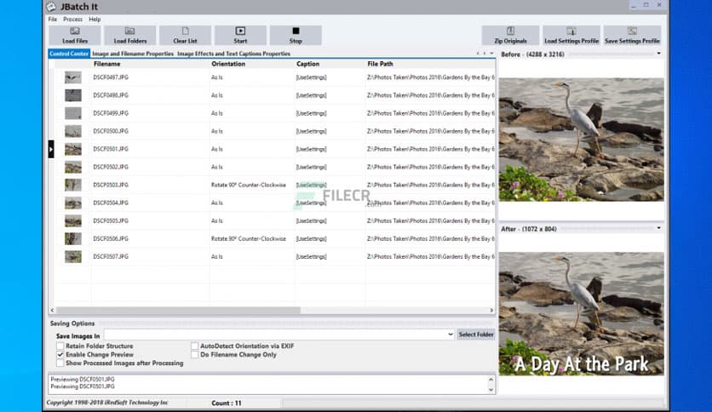Open the Process menu
712x412 pixels.
click(72, 19)
